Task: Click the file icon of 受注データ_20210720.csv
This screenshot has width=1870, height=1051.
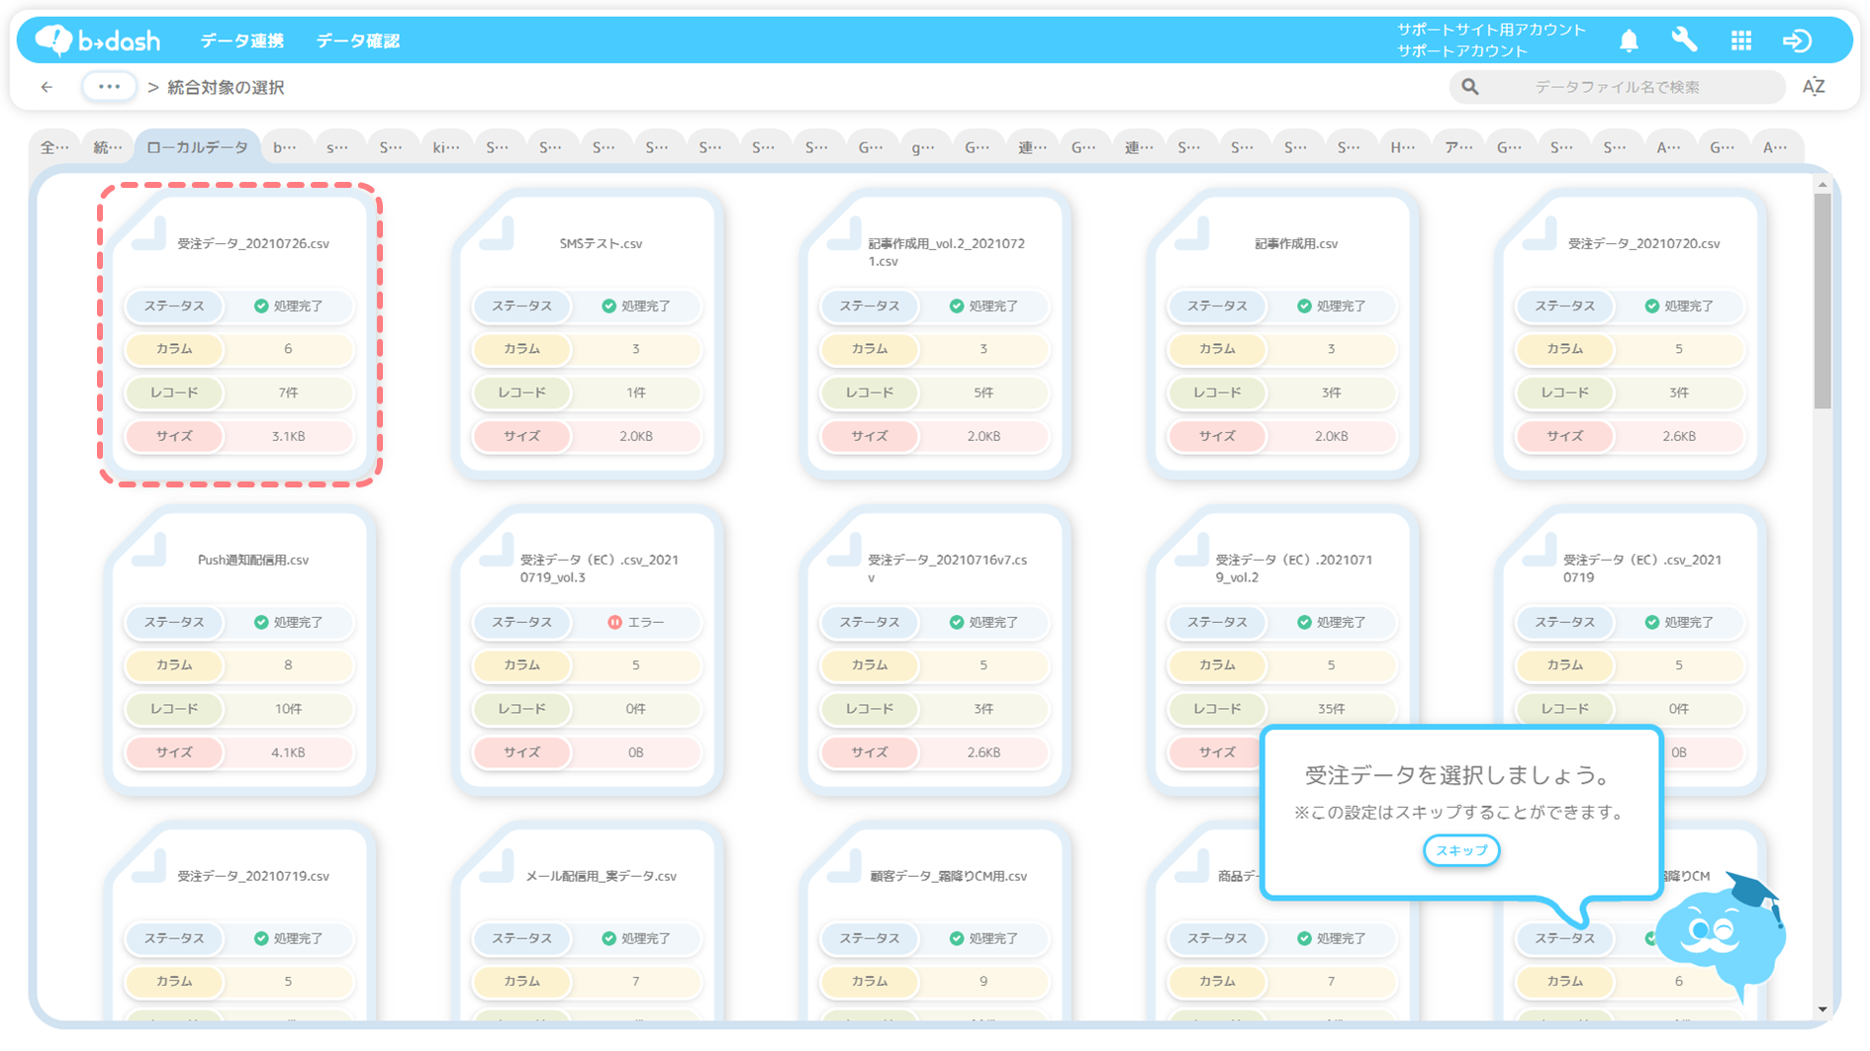Action: pyautogui.click(x=1540, y=234)
